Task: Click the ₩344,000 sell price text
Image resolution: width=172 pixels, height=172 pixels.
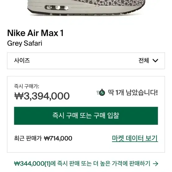Action: click(x=33, y=164)
